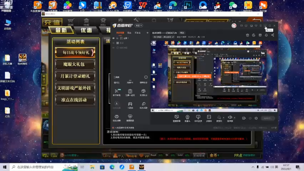Open the 官方帮剪 scissors tool
This screenshot has height=171, width=304.
(x=117, y=92)
